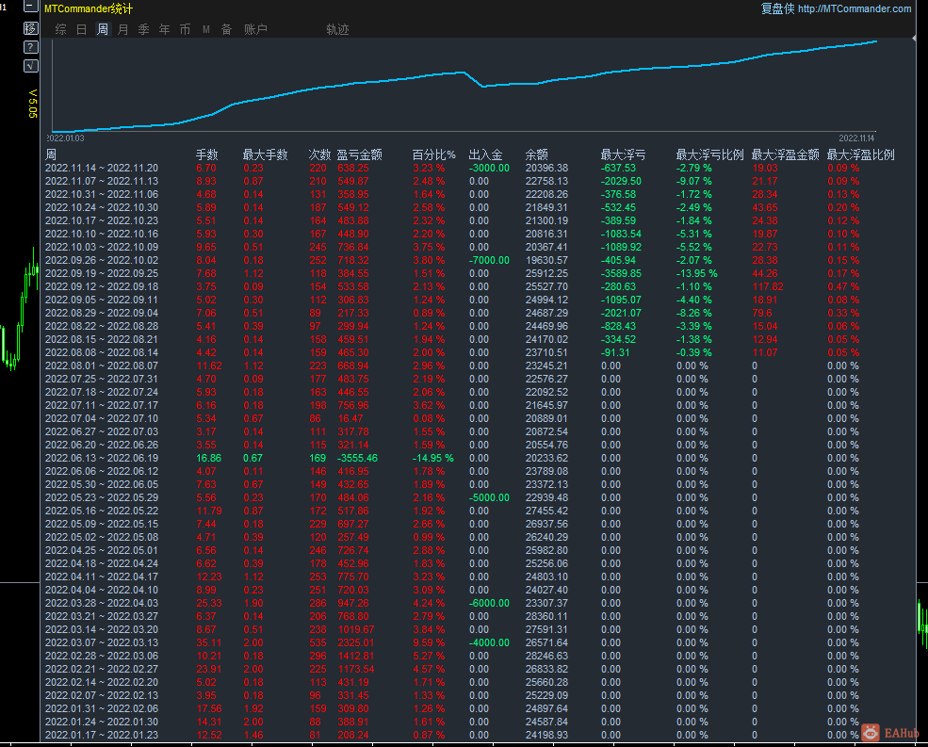Open the 月 monthly statistics tab
Viewport: 928px width, 747px height.
pos(122,30)
